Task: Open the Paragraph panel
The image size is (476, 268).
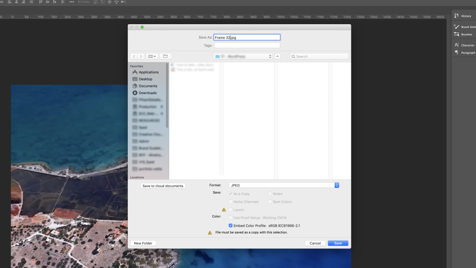Action: click(x=464, y=53)
